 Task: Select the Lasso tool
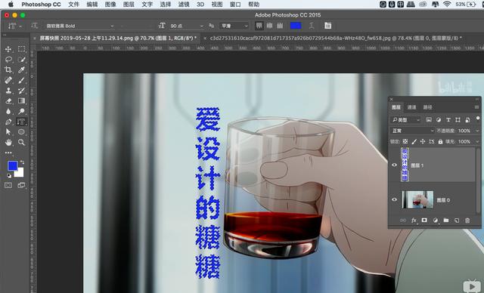point(8,60)
